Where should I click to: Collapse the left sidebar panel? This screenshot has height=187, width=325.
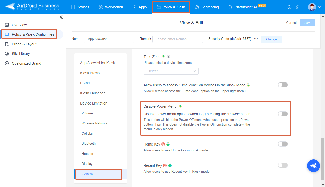coord(61,17)
